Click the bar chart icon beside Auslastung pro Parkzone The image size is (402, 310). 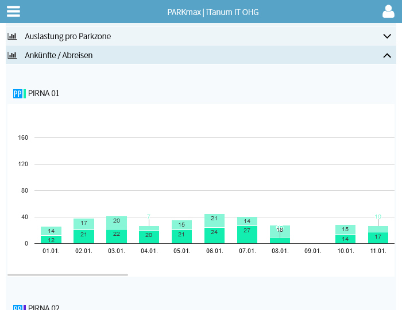point(12,36)
